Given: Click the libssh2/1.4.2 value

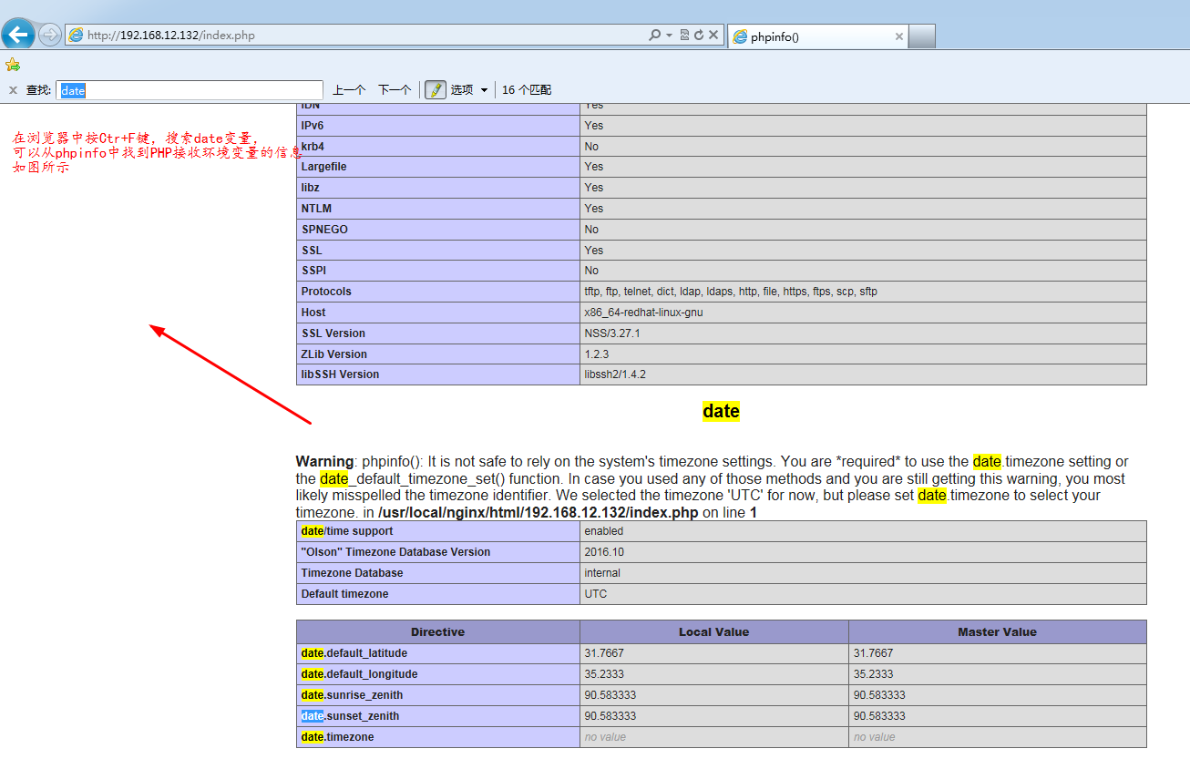Looking at the screenshot, I should tap(615, 374).
